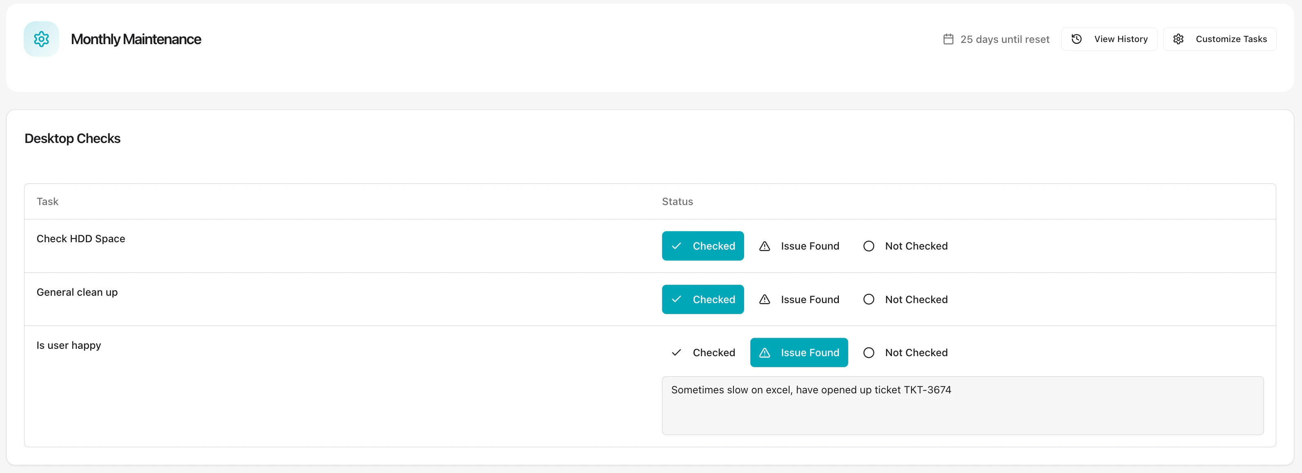Image resolution: width=1302 pixels, height=473 pixels.
Task: Mark General clean up as Issue Found
Action: (799, 299)
